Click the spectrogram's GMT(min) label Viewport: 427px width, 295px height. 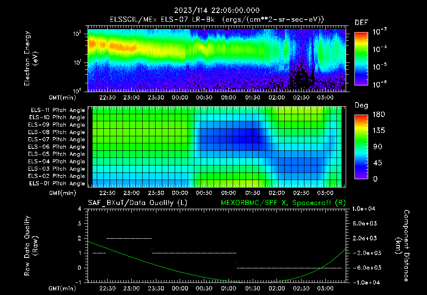(63, 97)
